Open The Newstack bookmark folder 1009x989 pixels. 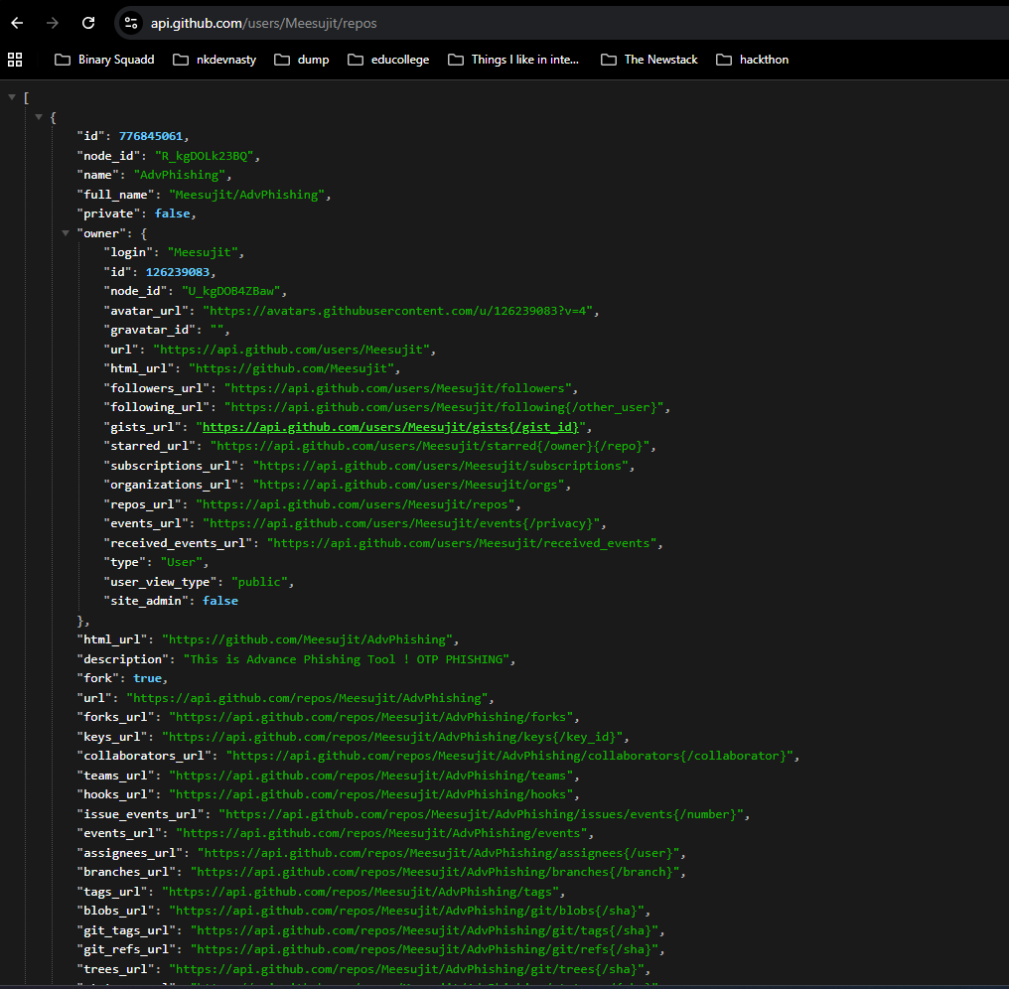click(x=649, y=60)
